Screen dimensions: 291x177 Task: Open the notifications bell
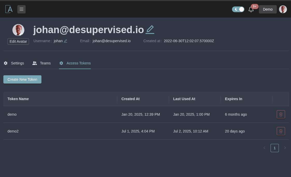pos(251,9)
